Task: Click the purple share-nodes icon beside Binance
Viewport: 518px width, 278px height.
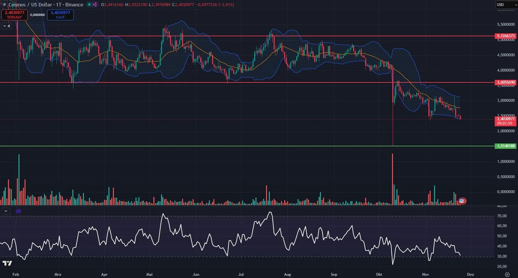Action: (x=94, y=4)
